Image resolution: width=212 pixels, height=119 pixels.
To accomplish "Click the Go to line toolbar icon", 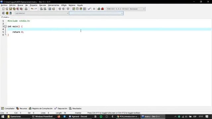I will point(53,9).
